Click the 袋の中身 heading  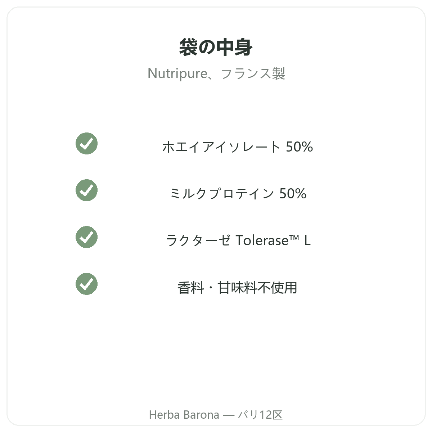216,47
